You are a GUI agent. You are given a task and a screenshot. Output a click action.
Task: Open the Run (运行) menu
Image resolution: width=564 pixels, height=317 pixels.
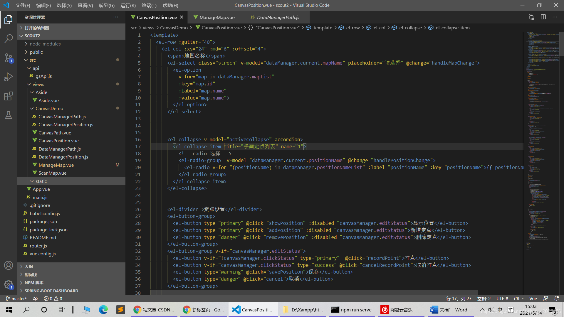128,5
